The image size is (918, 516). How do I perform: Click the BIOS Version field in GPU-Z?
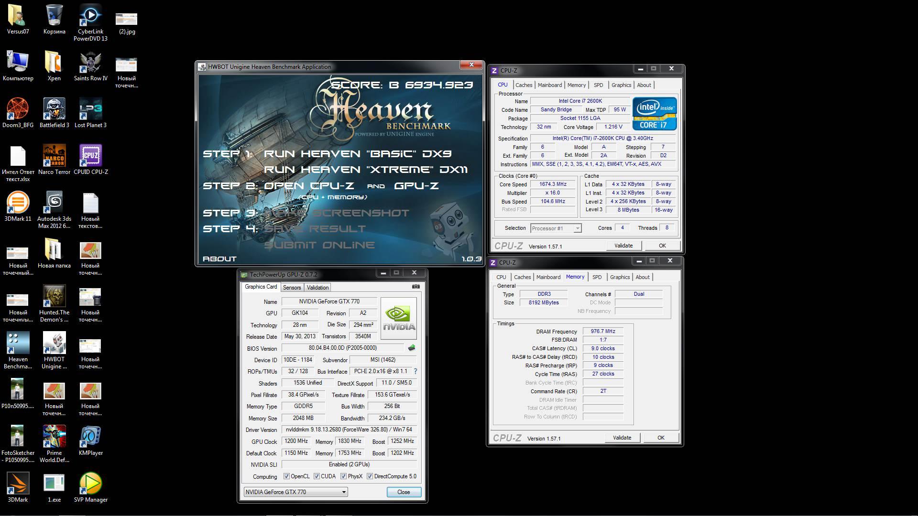(343, 348)
